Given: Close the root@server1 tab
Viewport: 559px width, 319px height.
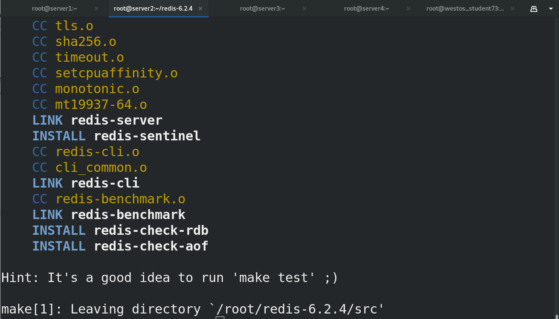Looking at the screenshot, I should click(x=96, y=9).
